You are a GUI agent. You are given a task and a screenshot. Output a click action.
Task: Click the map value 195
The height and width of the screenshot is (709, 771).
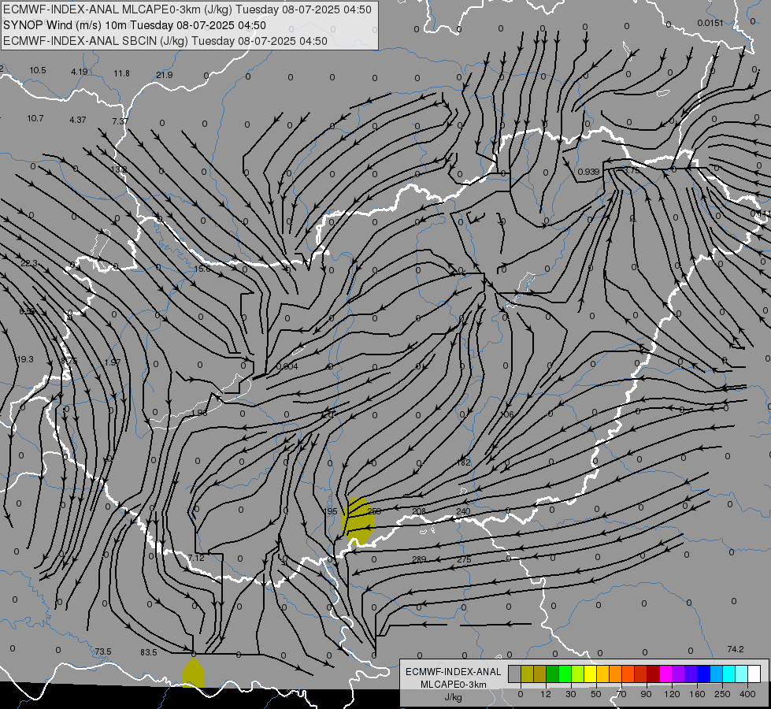tap(331, 512)
